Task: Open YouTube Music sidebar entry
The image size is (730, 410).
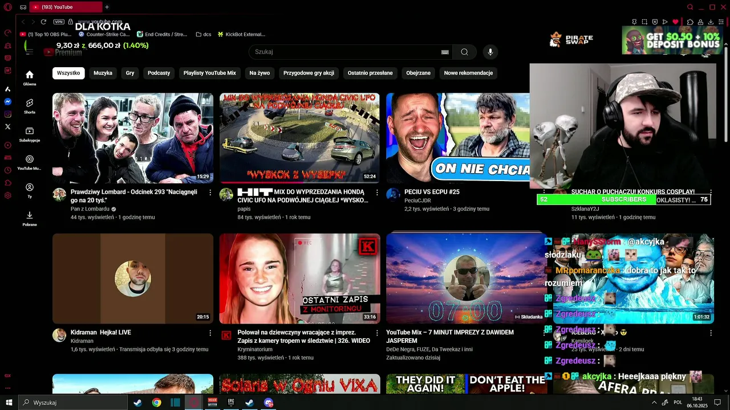Action: (x=30, y=163)
